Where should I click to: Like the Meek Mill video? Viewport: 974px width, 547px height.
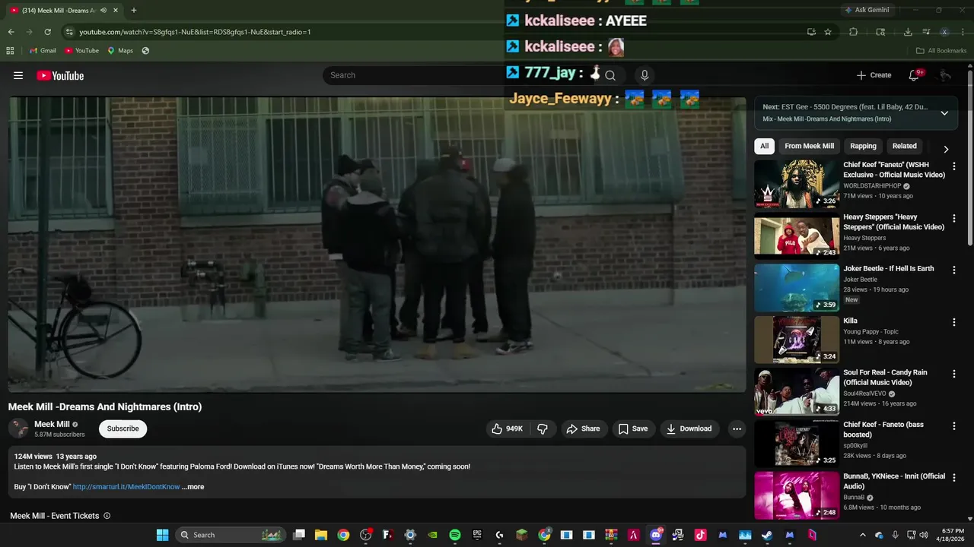(508, 428)
